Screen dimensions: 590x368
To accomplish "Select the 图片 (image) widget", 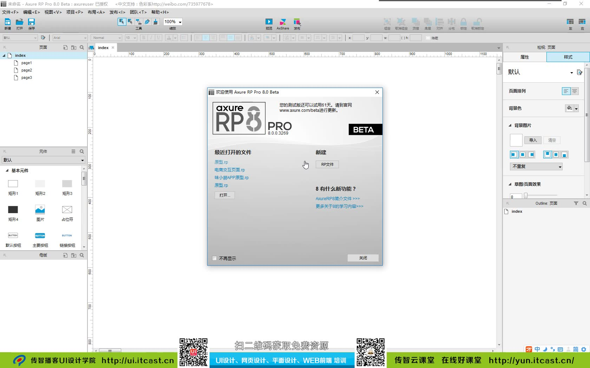I will point(40,210).
